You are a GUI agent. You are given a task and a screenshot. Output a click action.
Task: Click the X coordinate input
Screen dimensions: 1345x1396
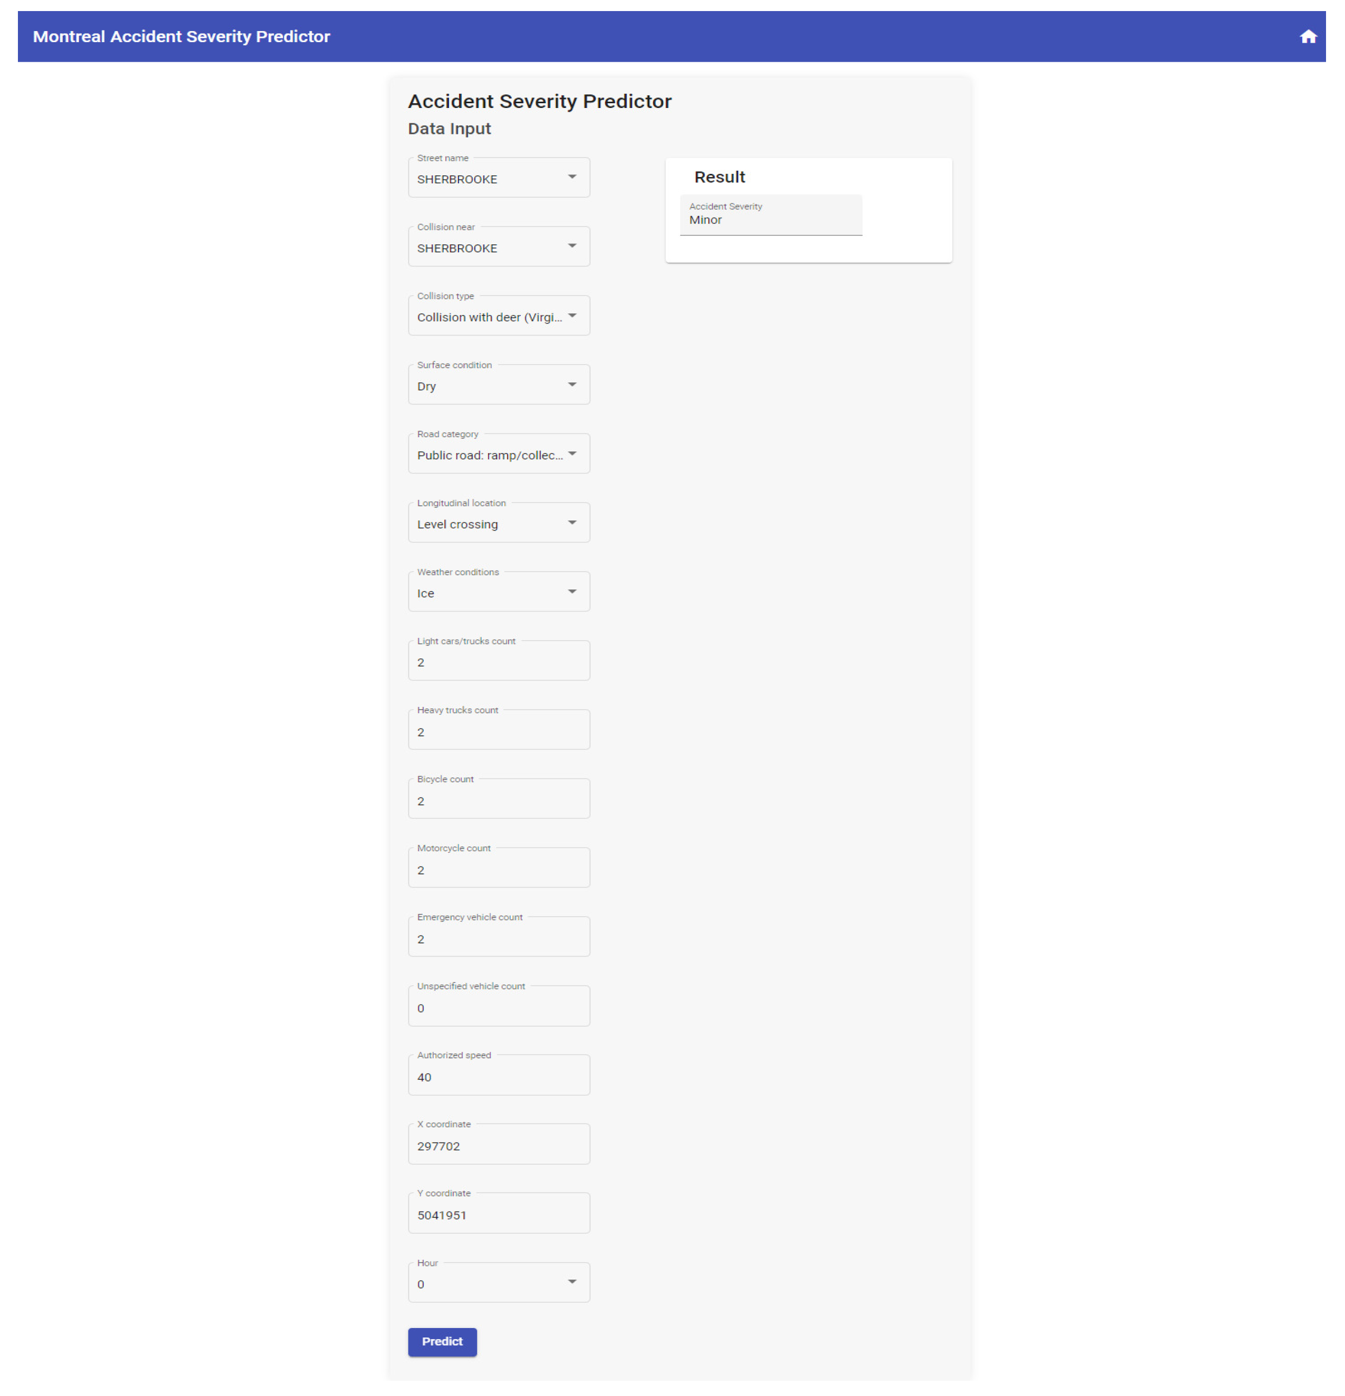pyautogui.click(x=499, y=1145)
